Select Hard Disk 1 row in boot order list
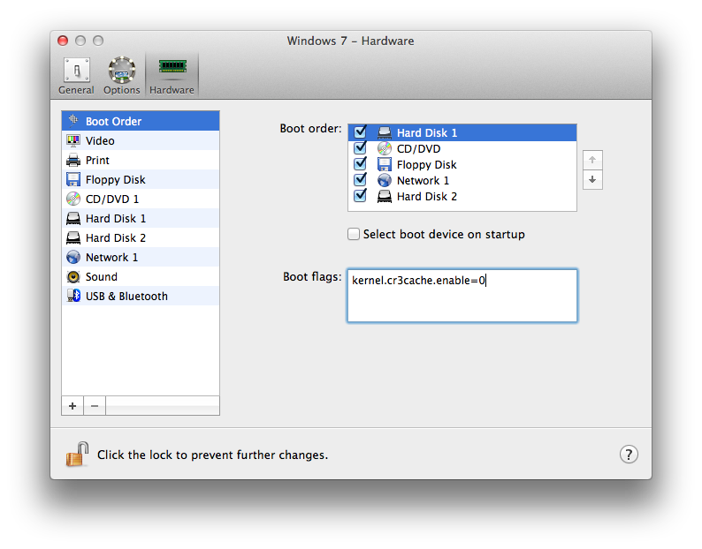The width and height of the screenshot is (702, 549). (x=462, y=132)
